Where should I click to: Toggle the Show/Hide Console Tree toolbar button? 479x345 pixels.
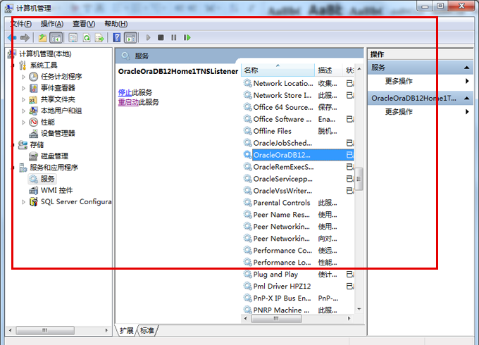[x=56, y=37]
